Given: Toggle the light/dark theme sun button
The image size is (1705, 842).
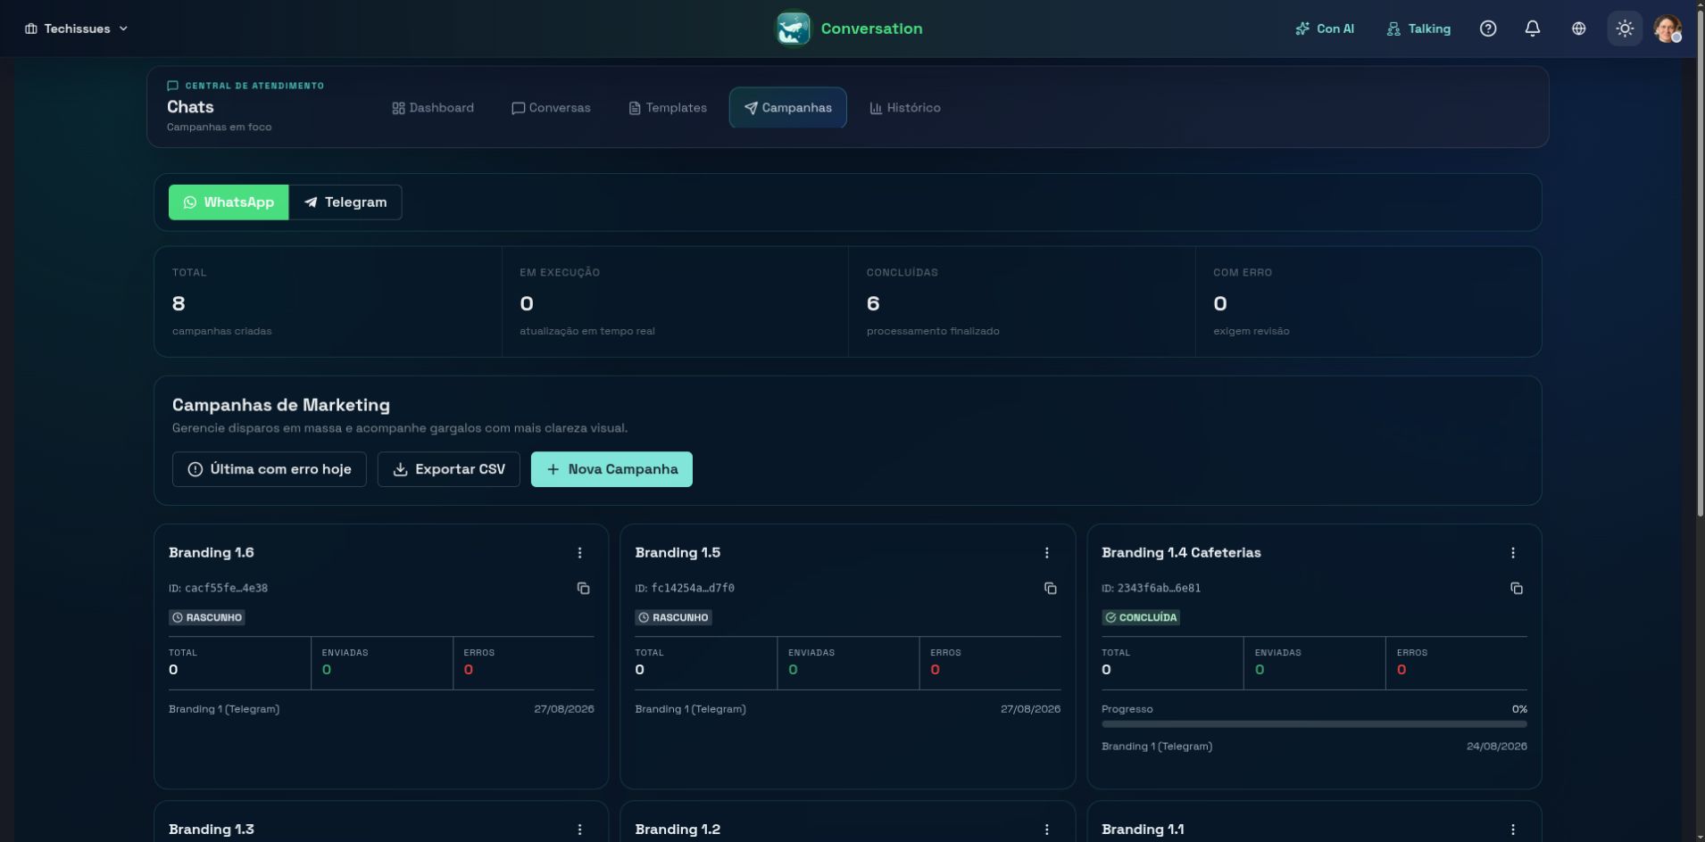Looking at the screenshot, I should (1625, 29).
